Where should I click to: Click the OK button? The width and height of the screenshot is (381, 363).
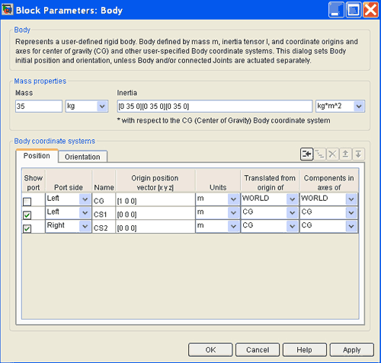(210, 350)
